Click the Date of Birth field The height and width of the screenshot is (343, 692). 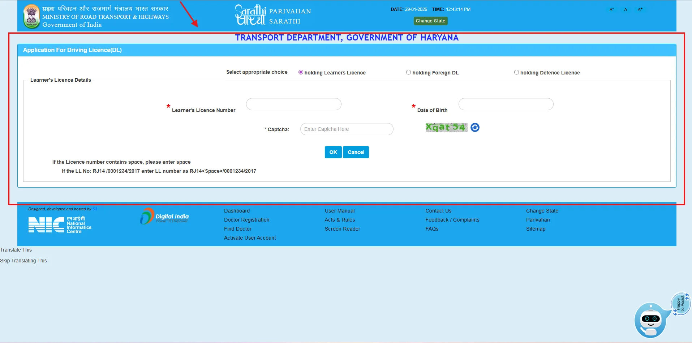[506, 104]
